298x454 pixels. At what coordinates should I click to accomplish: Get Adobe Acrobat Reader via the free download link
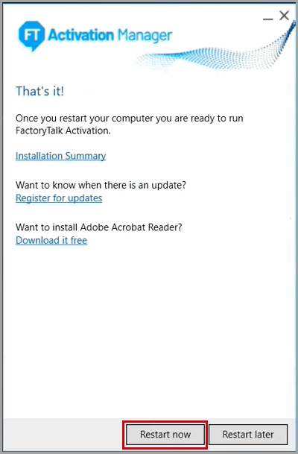click(51, 240)
